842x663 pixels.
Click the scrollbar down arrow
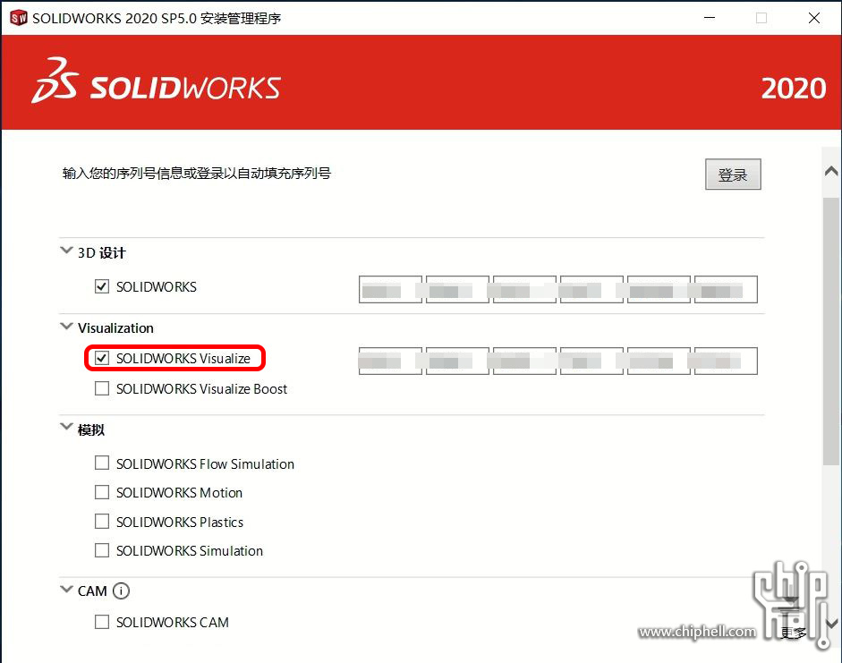click(831, 624)
